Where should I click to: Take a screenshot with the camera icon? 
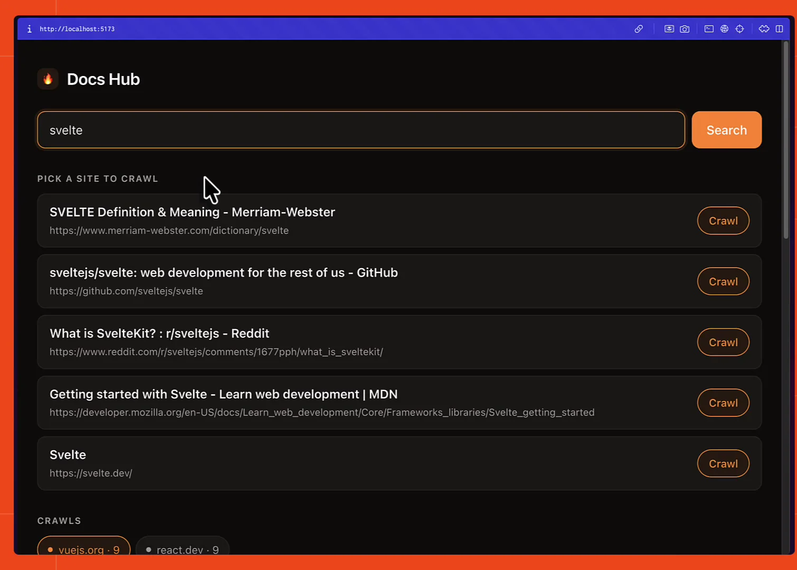tap(685, 29)
